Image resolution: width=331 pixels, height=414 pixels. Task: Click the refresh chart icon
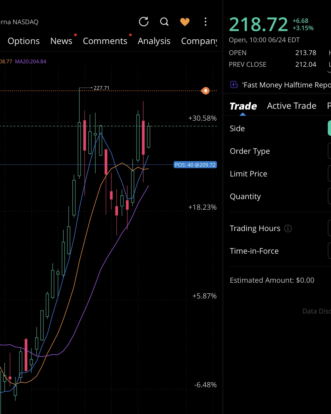click(x=144, y=22)
